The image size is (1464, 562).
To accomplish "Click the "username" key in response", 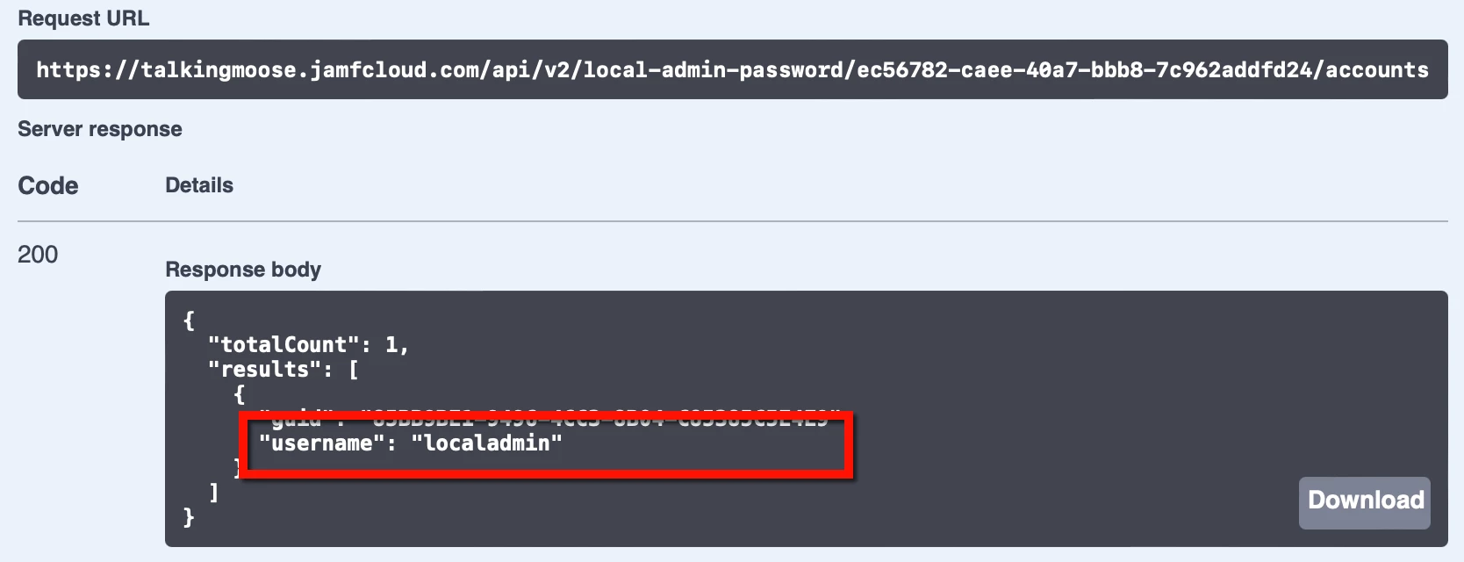I will [x=322, y=443].
